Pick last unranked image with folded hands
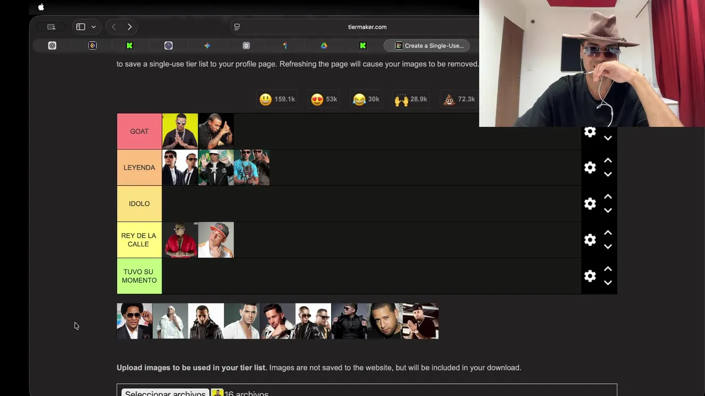Viewport: 705px width, 396px height. coord(421,321)
